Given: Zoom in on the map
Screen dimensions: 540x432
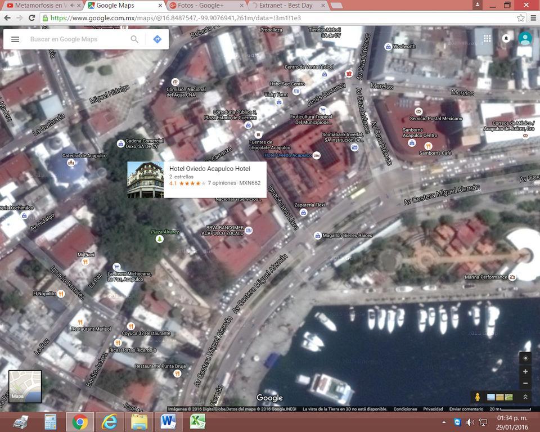Looking at the screenshot, I should (x=525, y=371).
